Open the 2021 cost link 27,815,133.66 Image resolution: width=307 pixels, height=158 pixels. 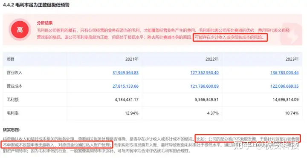pyautogui.click(x=125, y=86)
